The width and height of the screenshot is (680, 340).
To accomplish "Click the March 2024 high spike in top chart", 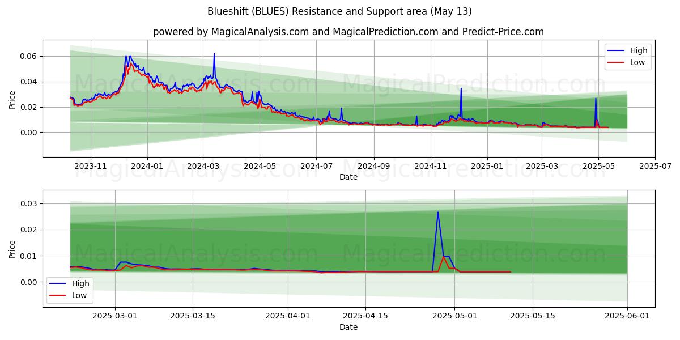I will click(214, 54).
